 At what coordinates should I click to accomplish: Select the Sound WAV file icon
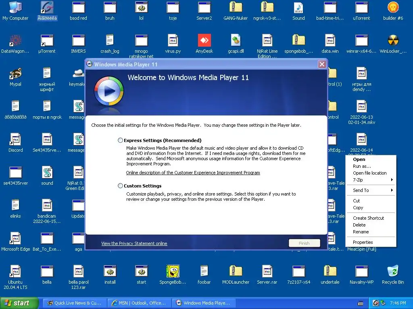(298, 10)
